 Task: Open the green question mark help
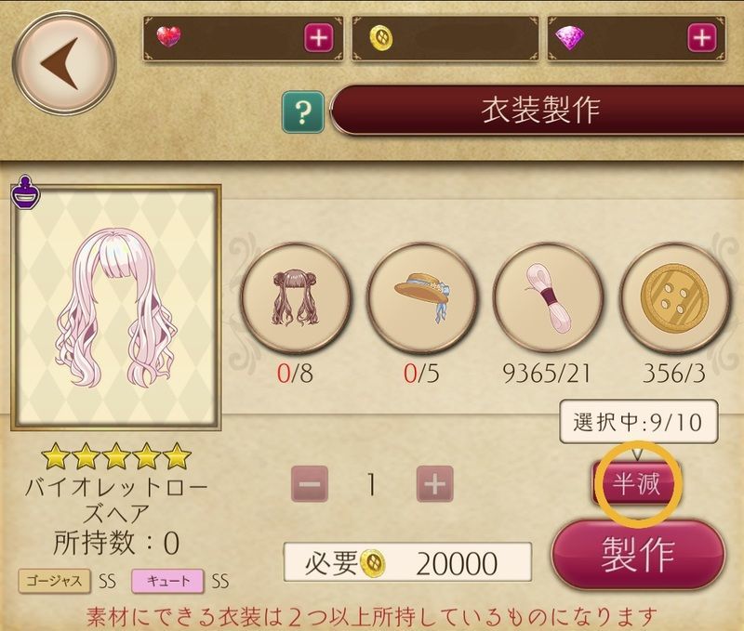coord(303,112)
